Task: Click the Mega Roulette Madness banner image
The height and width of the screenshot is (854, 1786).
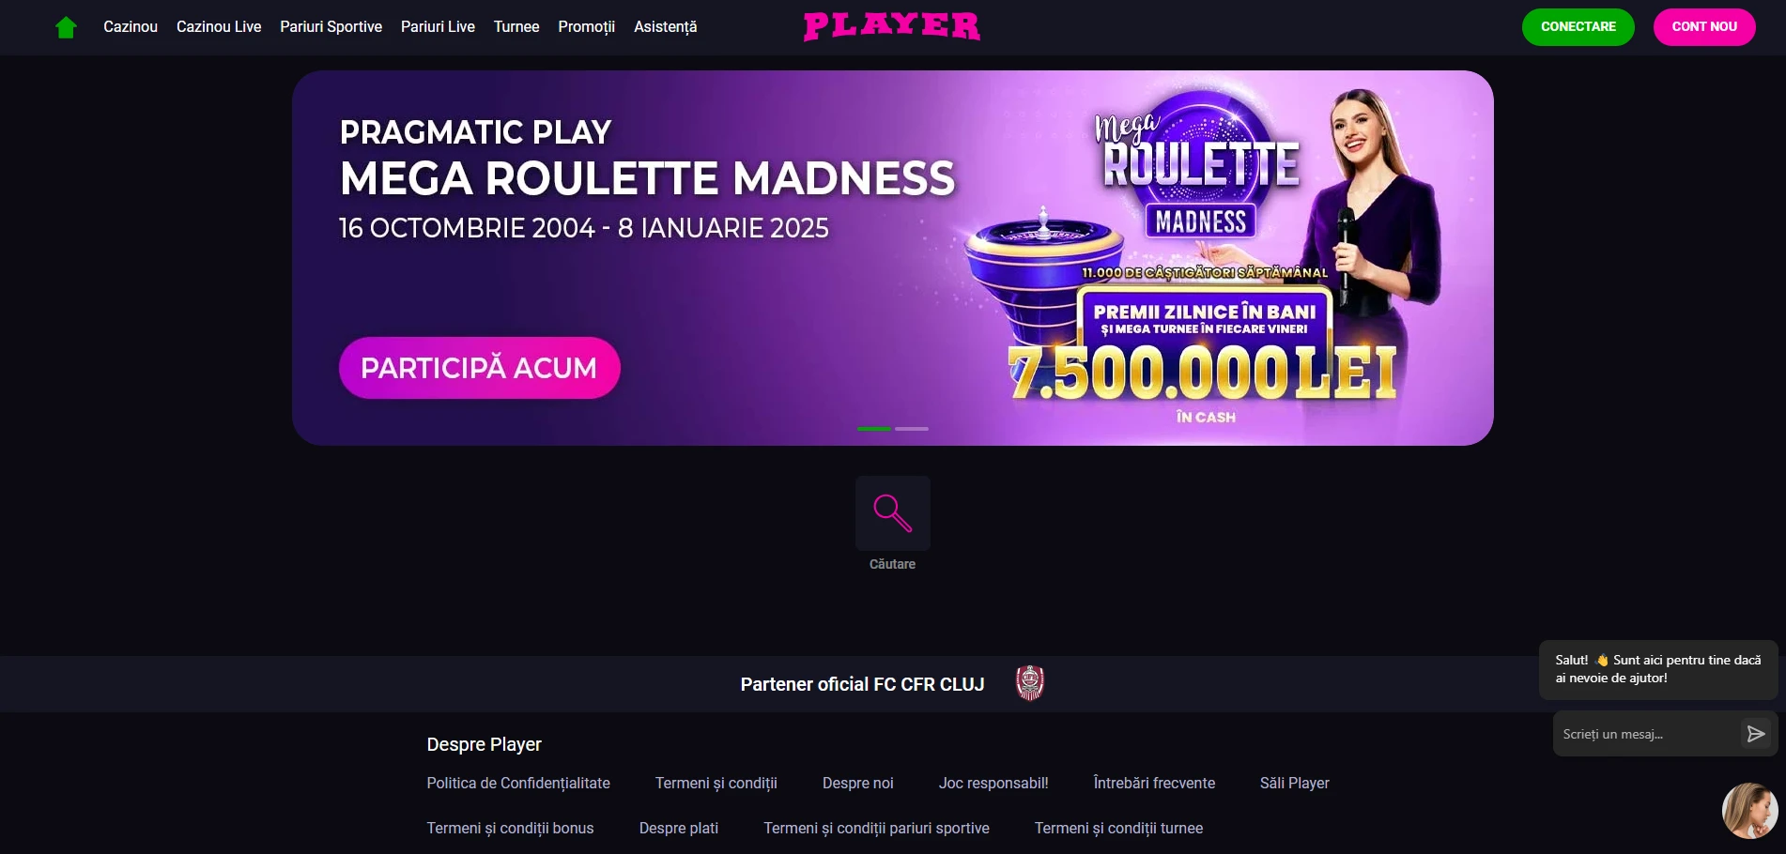Action: (x=892, y=258)
